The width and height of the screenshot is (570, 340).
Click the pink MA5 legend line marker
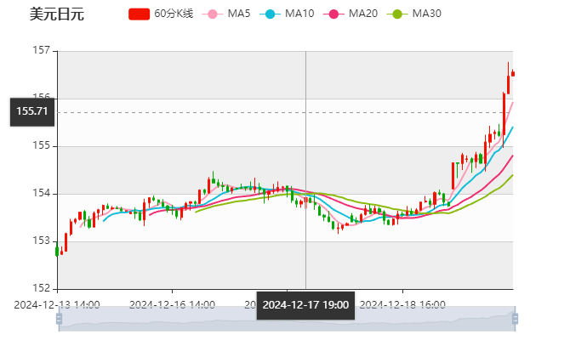pos(213,14)
